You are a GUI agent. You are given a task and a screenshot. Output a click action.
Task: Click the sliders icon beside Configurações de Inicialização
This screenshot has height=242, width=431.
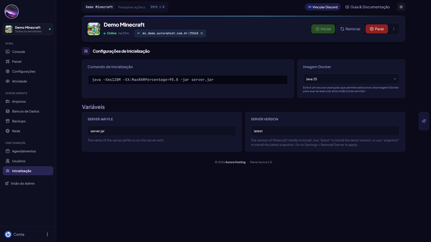pyautogui.click(x=86, y=51)
